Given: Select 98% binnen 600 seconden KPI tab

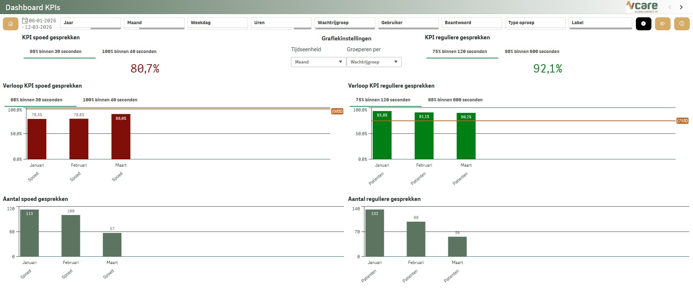Looking at the screenshot, I should pos(532,52).
